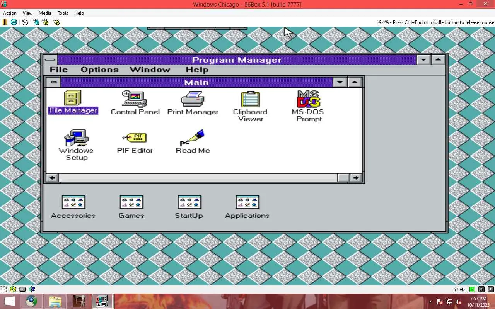Open File Explorer from the taskbar
The image size is (495, 309).
[x=55, y=301]
